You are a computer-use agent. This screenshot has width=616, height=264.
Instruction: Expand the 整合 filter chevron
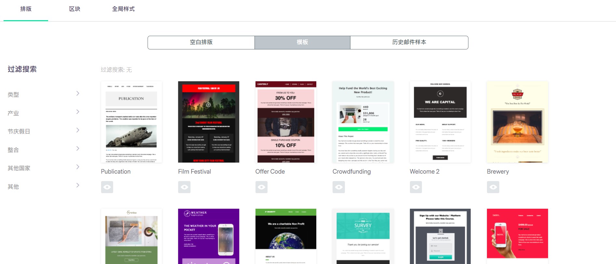[x=77, y=149]
